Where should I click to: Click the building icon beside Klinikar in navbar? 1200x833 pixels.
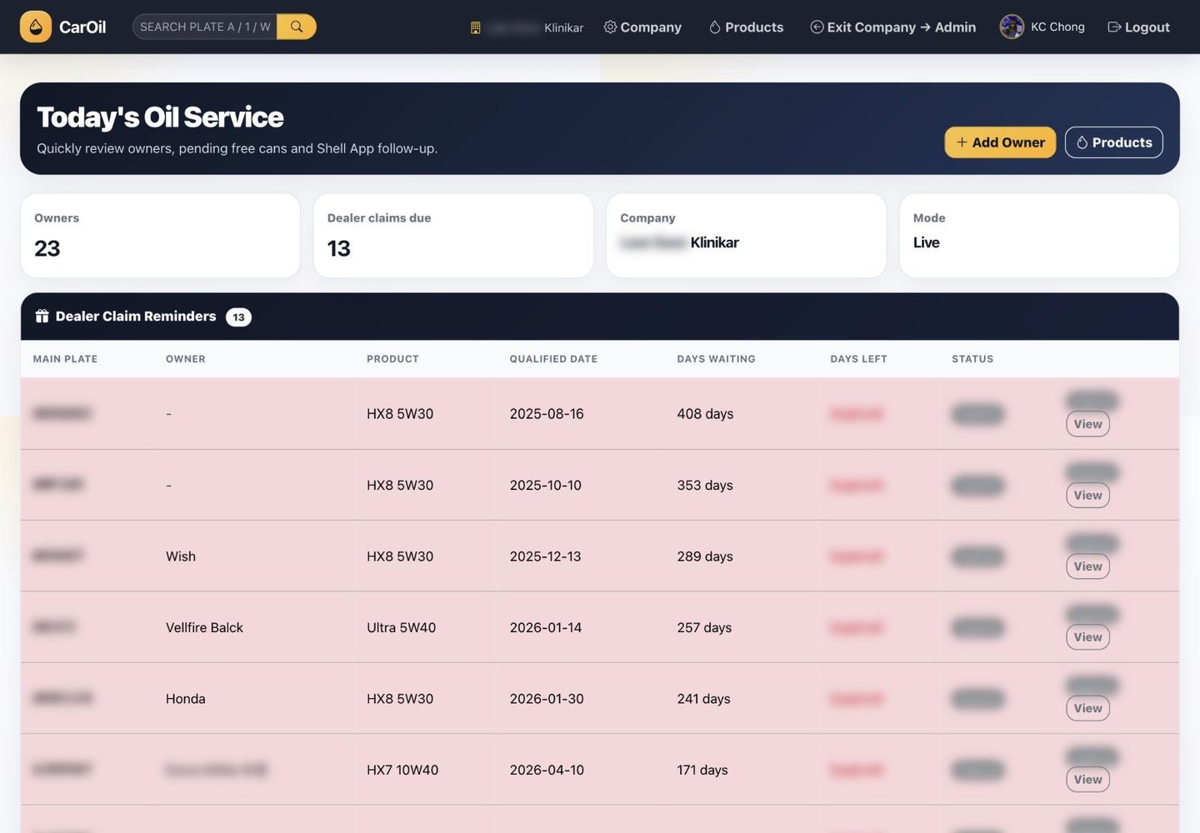click(x=476, y=27)
